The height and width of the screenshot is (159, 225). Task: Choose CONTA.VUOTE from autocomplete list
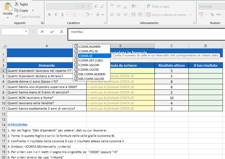(92, 70)
